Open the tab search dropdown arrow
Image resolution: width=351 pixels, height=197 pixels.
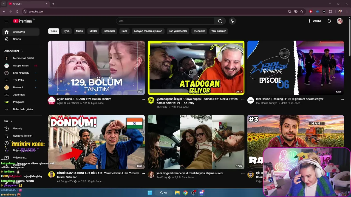[4, 4]
